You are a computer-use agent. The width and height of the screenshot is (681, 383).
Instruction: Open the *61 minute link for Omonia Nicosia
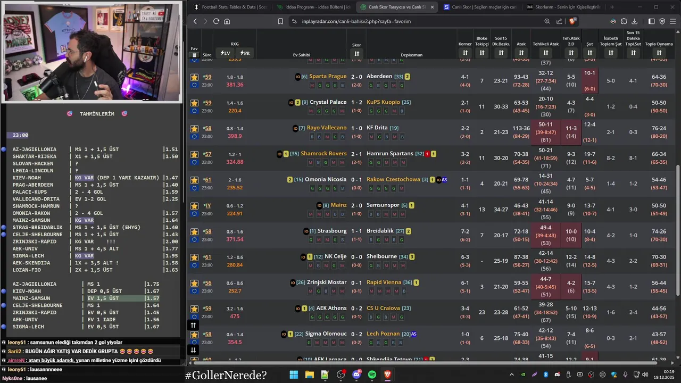pos(207,180)
